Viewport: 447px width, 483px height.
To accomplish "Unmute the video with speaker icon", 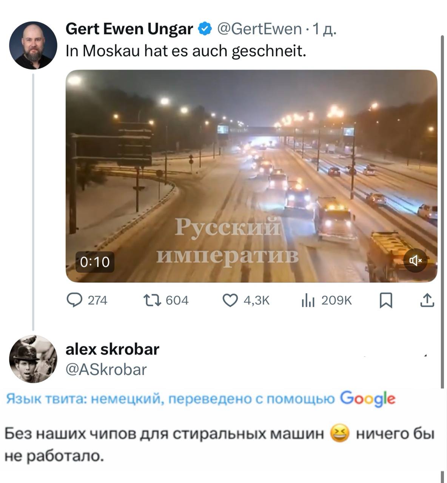I will coord(415,260).
